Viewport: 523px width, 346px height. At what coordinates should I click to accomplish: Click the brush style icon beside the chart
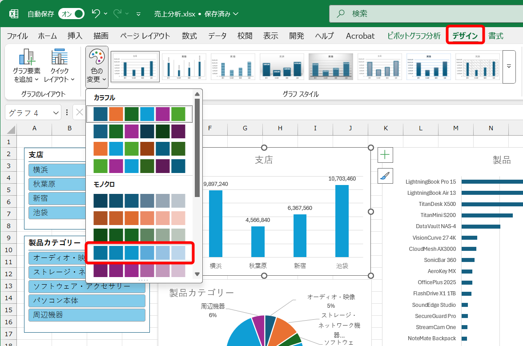[x=385, y=176]
